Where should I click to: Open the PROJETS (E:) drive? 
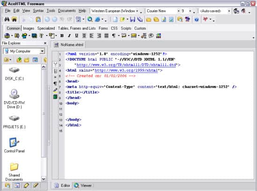coord(14,122)
